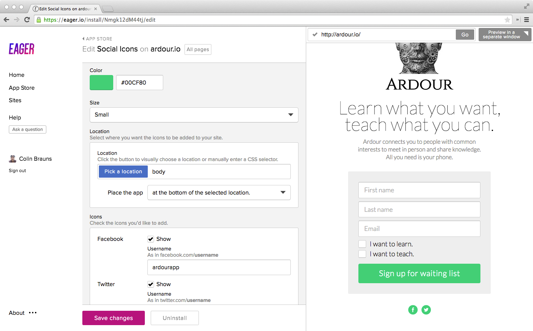Click the Email field in preview
This screenshot has height=331, width=533.
419,229
